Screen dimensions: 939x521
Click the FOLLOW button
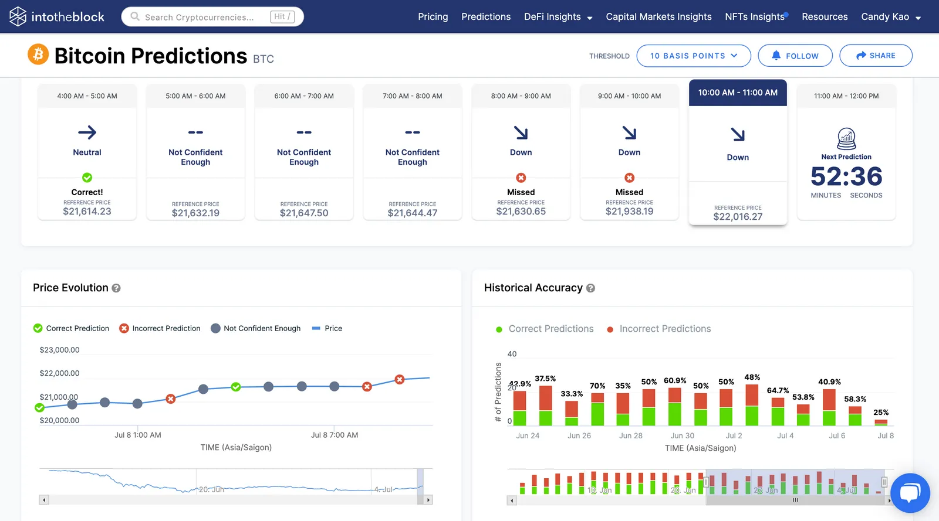coord(795,56)
